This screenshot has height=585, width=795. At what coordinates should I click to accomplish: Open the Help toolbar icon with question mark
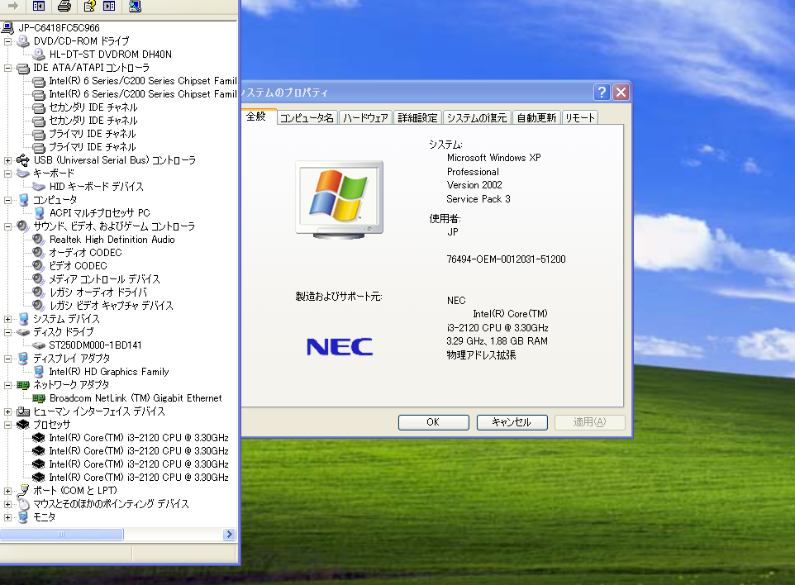pyautogui.click(x=90, y=6)
